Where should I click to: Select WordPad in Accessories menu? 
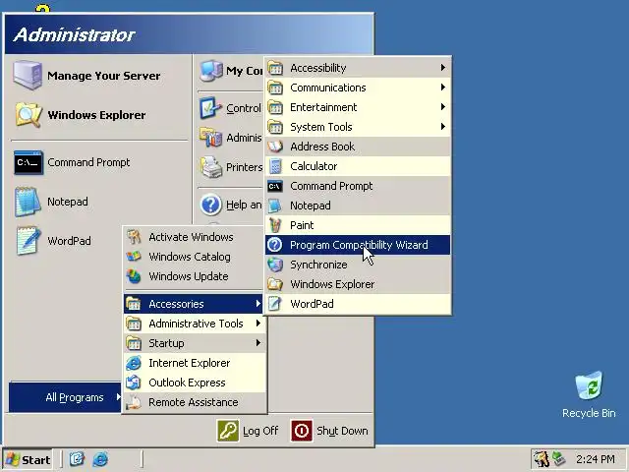tap(358, 304)
